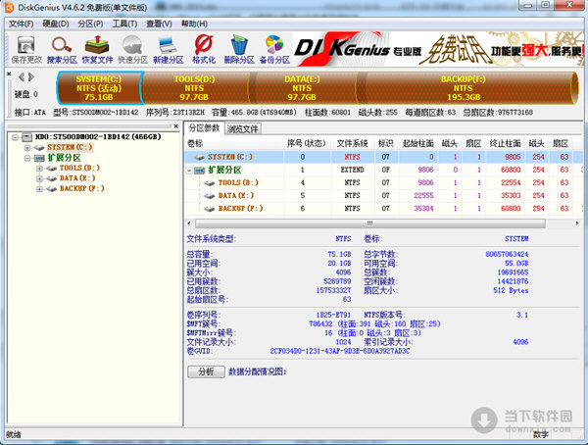Expand DATA (E:) node in tree
The image size is (588, 445).
(39, 178)
